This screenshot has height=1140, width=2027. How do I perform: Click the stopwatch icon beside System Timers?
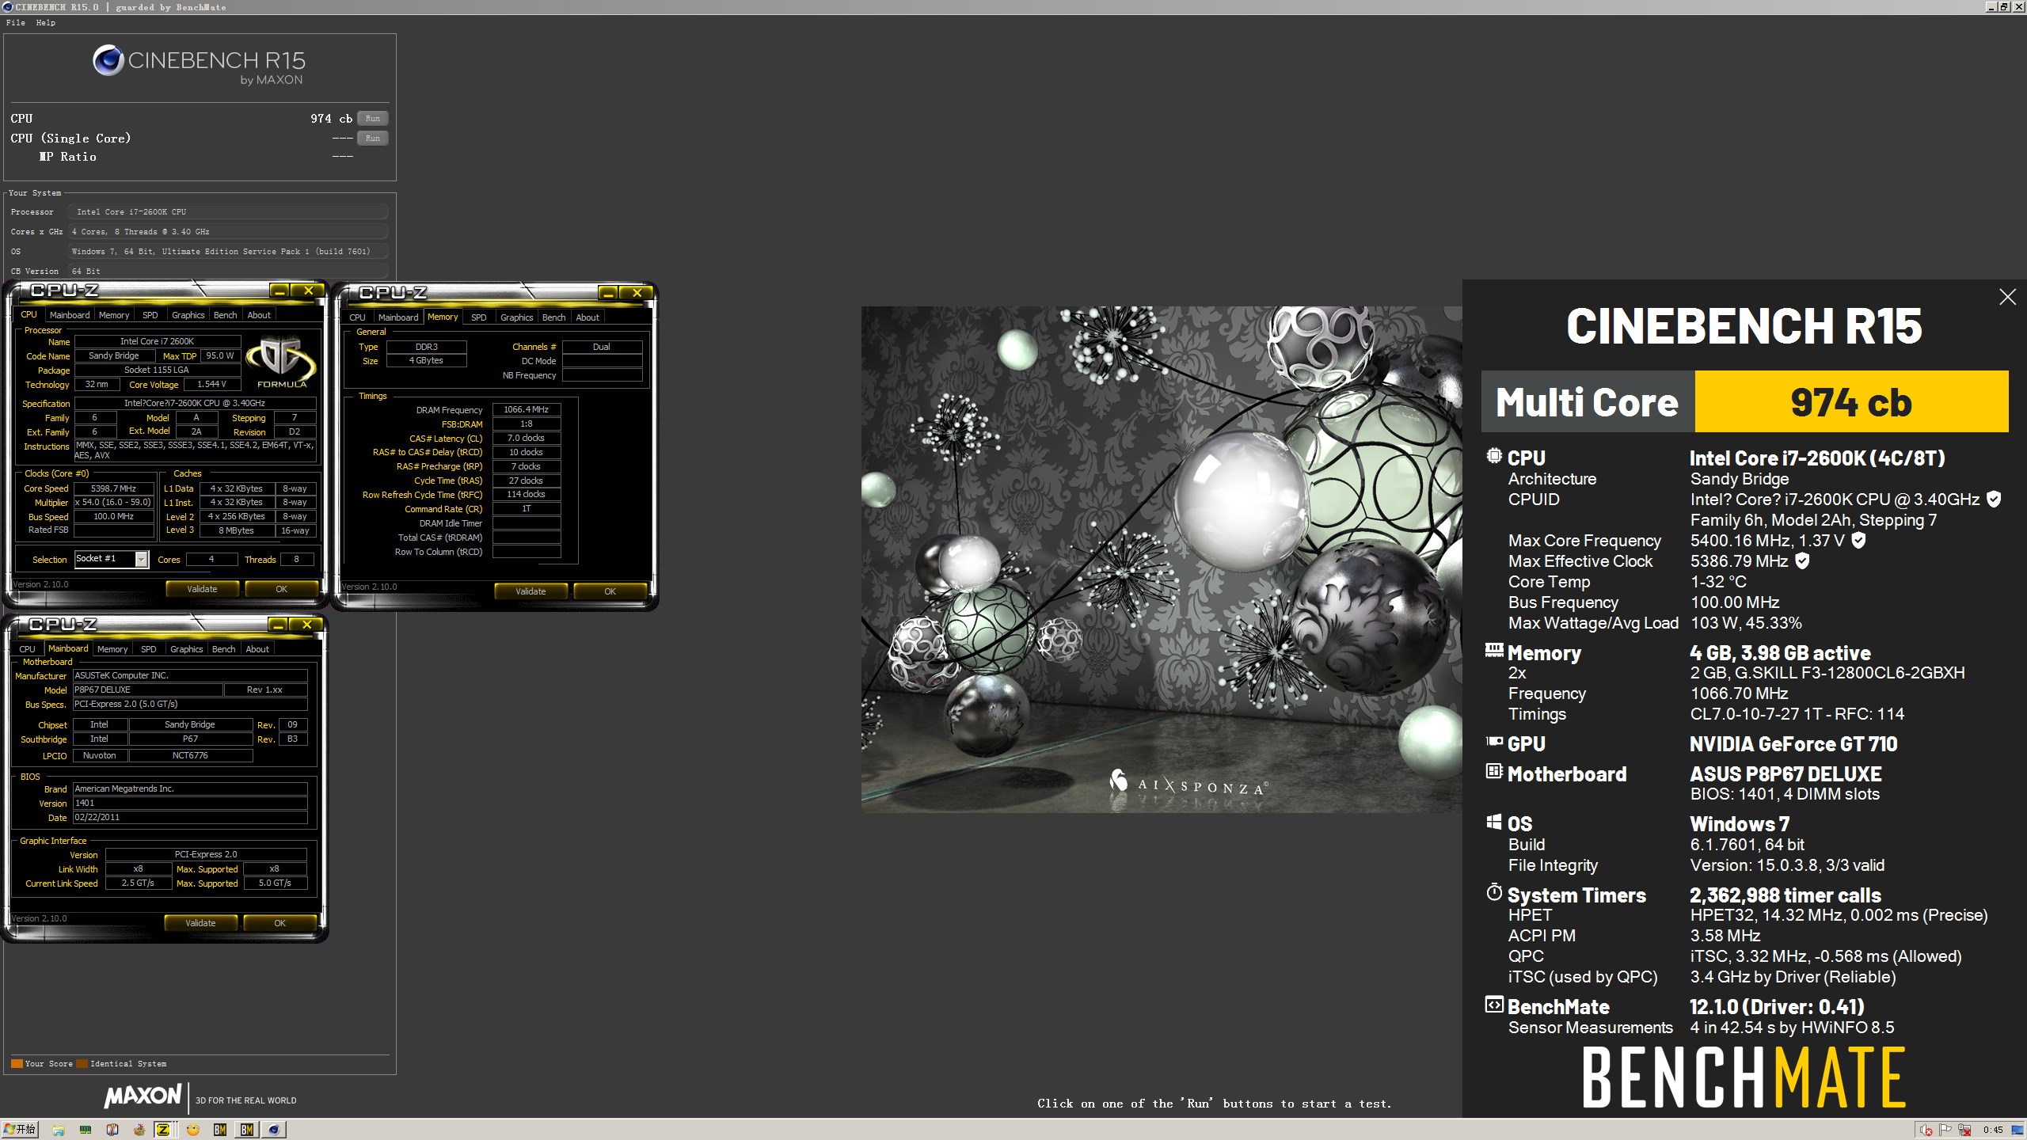pyautogui.click(x=1494, y=893)
